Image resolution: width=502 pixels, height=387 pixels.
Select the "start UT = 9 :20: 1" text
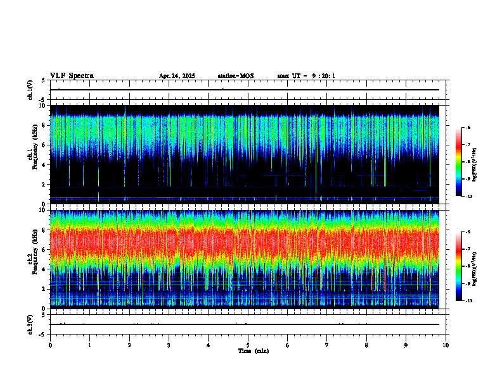tap(306, 76)
